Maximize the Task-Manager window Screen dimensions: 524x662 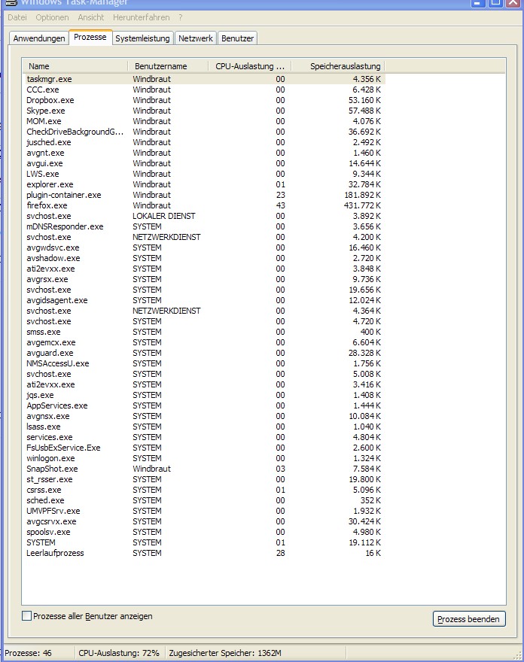coord(495,2)
